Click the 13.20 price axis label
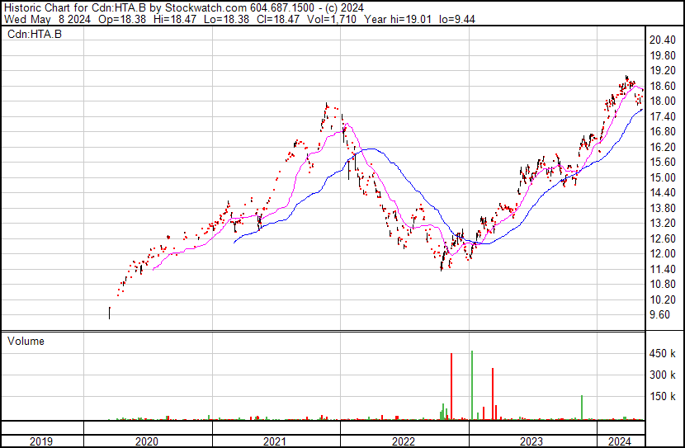 (x=662, y=223)
